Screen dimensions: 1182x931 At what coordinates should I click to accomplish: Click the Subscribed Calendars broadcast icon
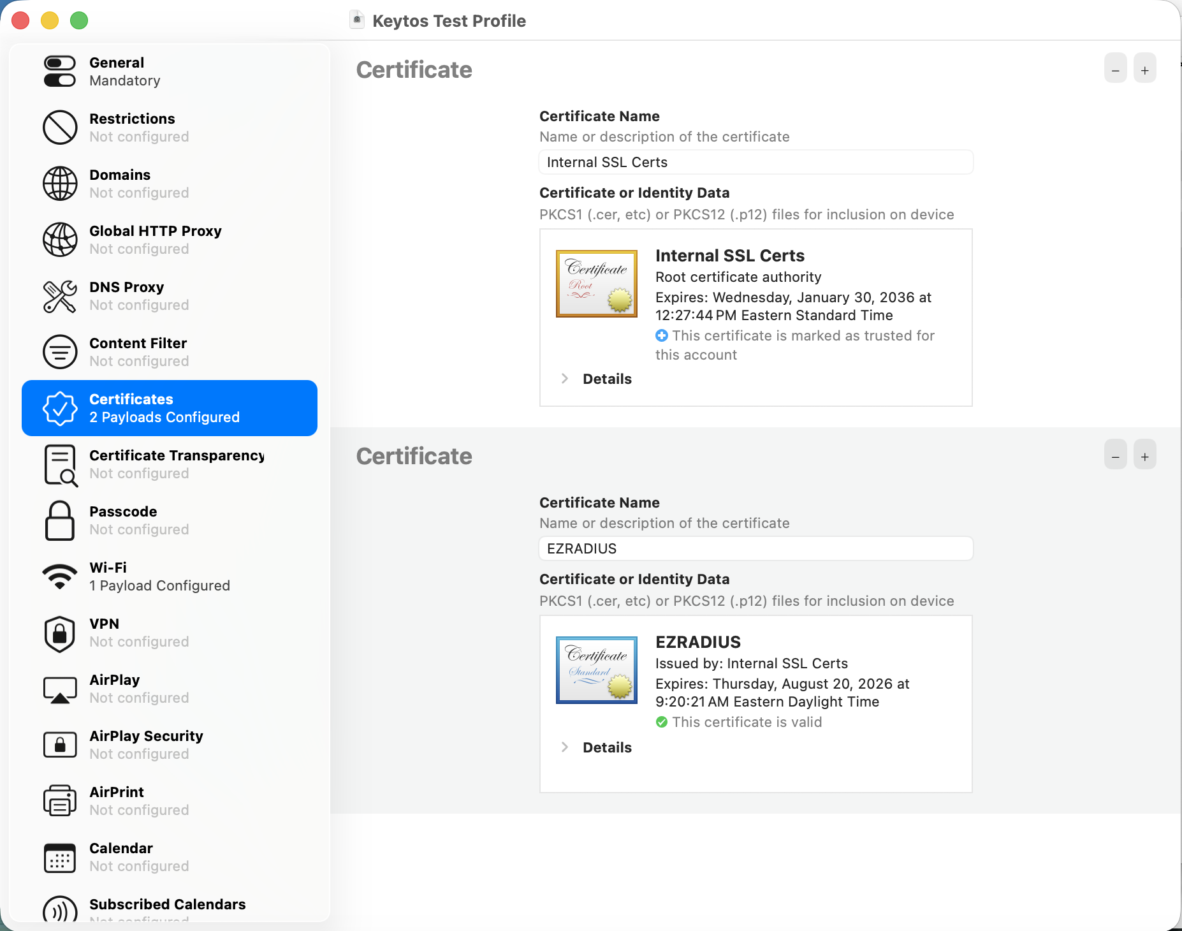click(60, 911)
